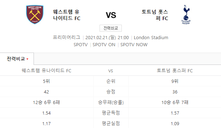Click the 평균실점 row label
The width and height of the screenshot is (221, 128).
pyautogui.click(x=111, y=123)
